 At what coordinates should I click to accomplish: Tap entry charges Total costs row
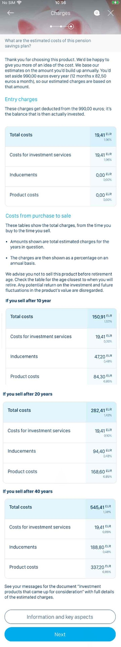point(61,137)
